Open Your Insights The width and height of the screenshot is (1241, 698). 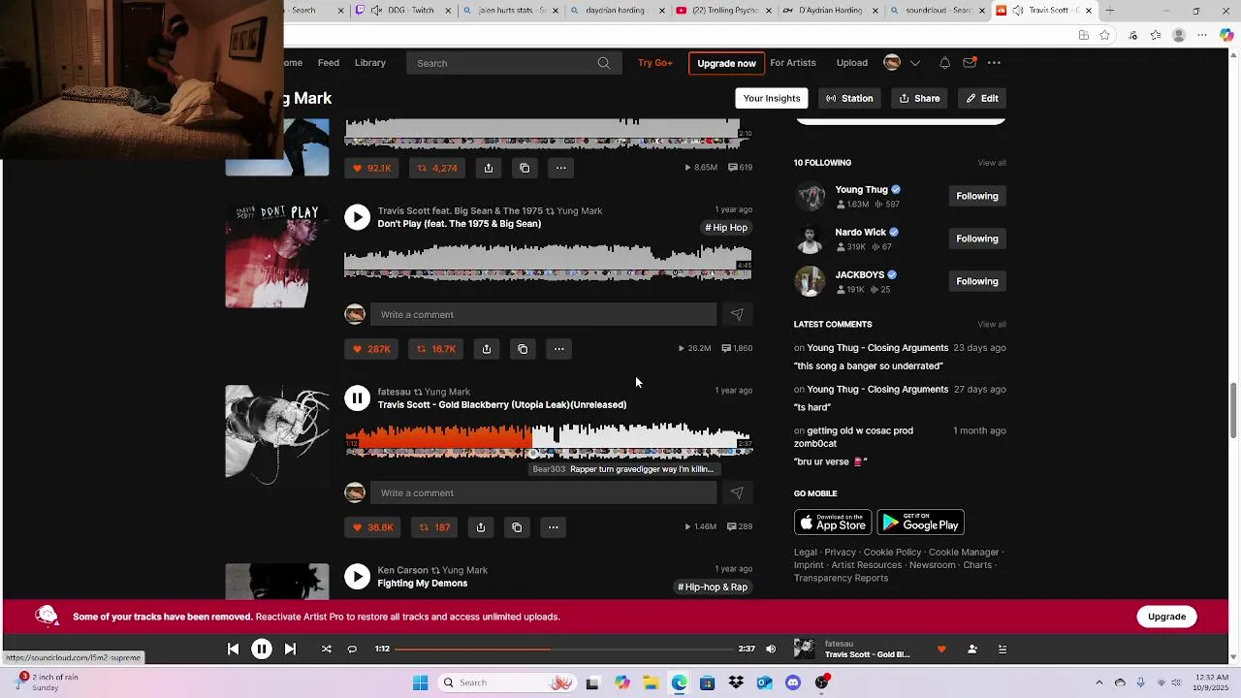(772, 98)
